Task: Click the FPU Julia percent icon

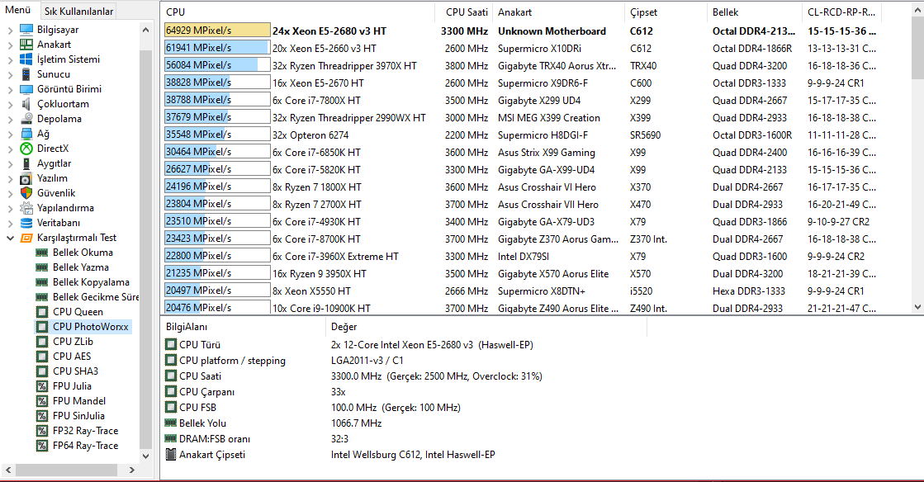Action: coord(42,386)
